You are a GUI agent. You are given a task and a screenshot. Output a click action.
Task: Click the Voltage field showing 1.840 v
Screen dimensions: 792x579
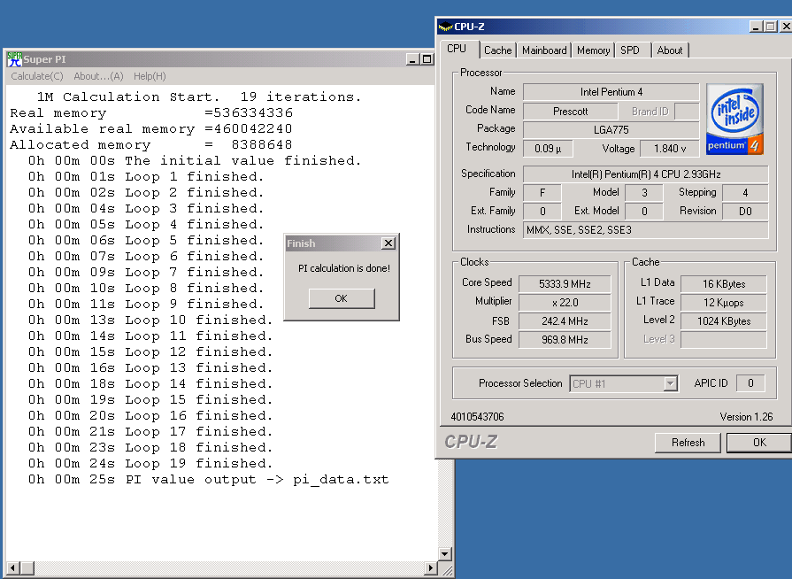point(670,149)
